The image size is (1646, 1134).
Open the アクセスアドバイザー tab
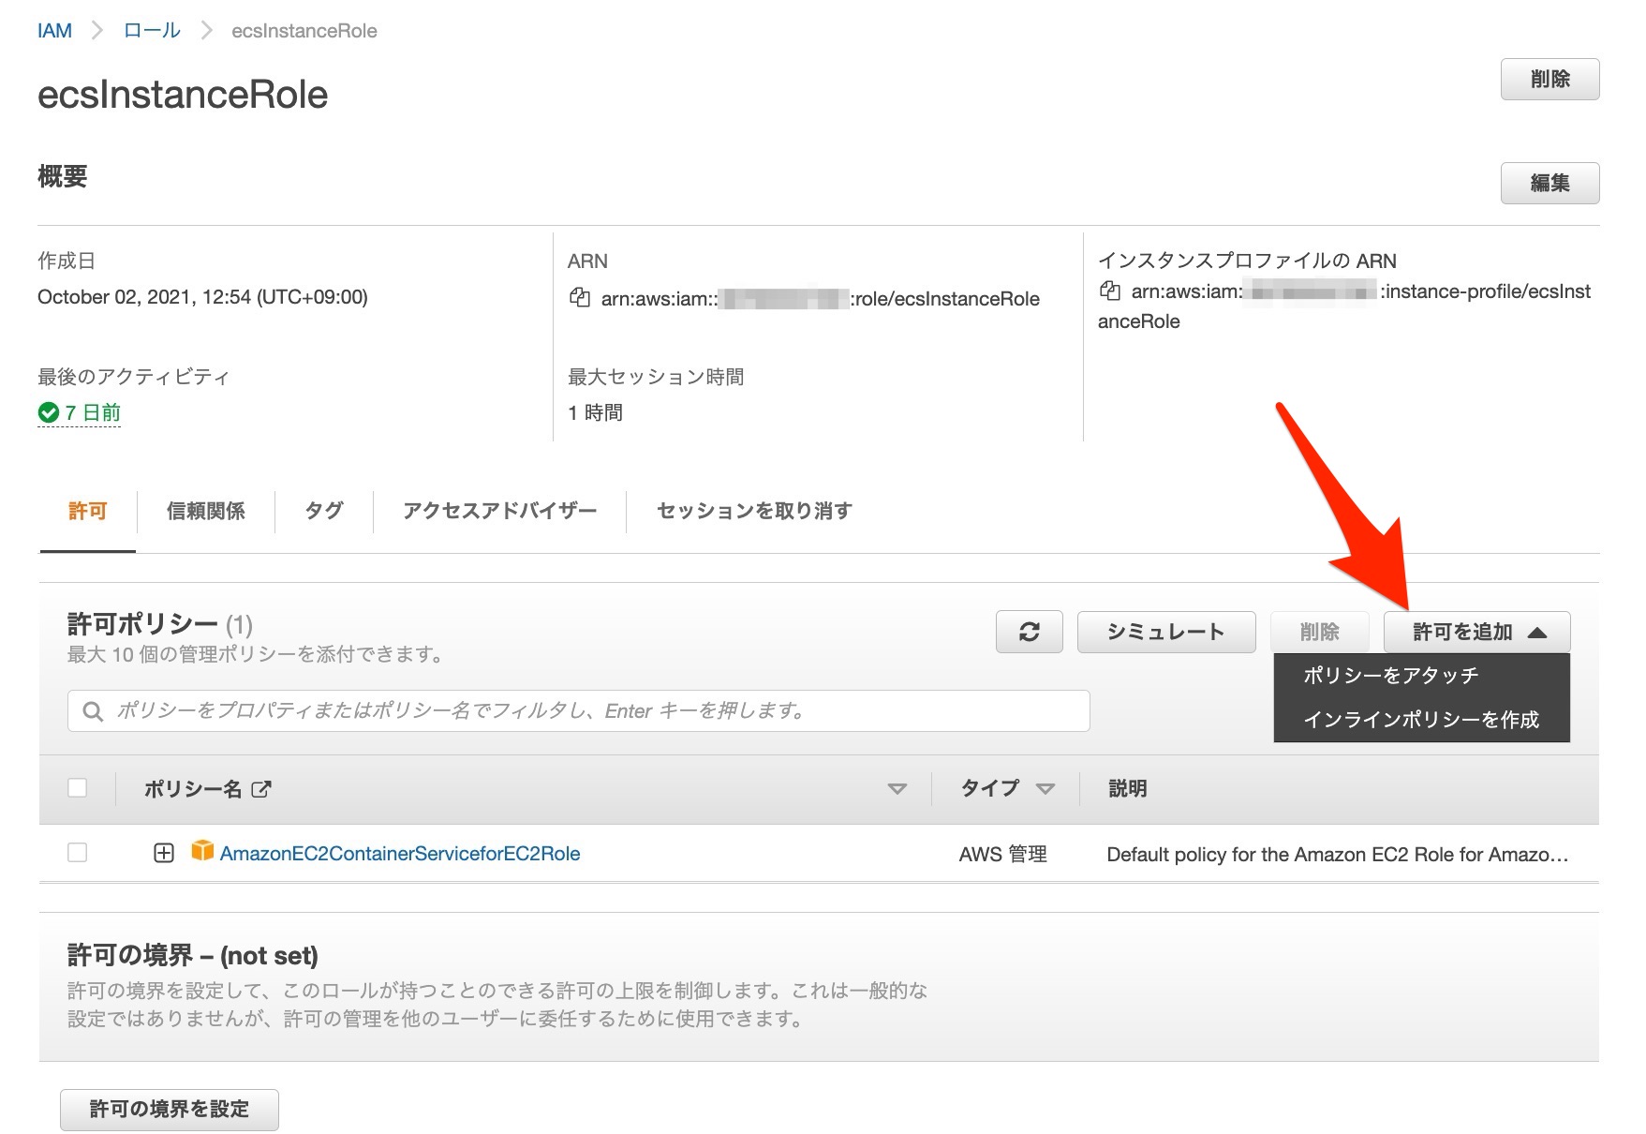pyautogui.click(x=498, y=511)
